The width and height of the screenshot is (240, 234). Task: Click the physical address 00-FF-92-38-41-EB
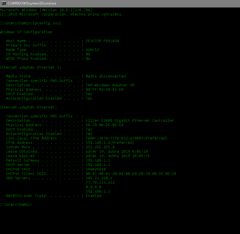tap(104, 90)
